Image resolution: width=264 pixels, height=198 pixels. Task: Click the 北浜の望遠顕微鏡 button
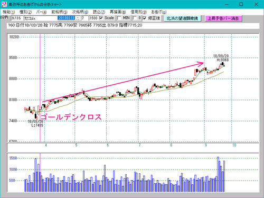click(x=182, y=18)
